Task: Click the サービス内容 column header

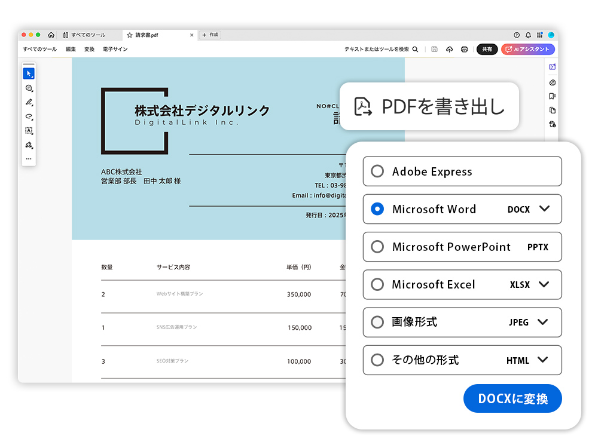Action: [x=173, y=267]
